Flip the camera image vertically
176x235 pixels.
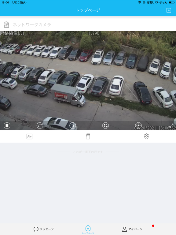[73, 125]
